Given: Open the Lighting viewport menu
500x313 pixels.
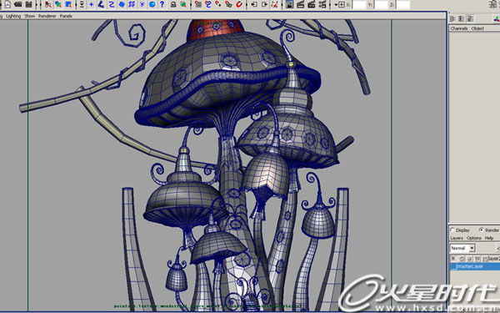Looking at the screenshot, I should click(x=13, y=16).
